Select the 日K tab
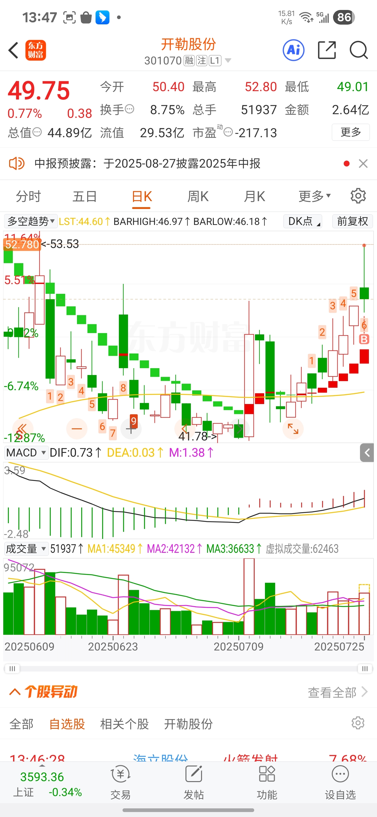 click(141, 196)
